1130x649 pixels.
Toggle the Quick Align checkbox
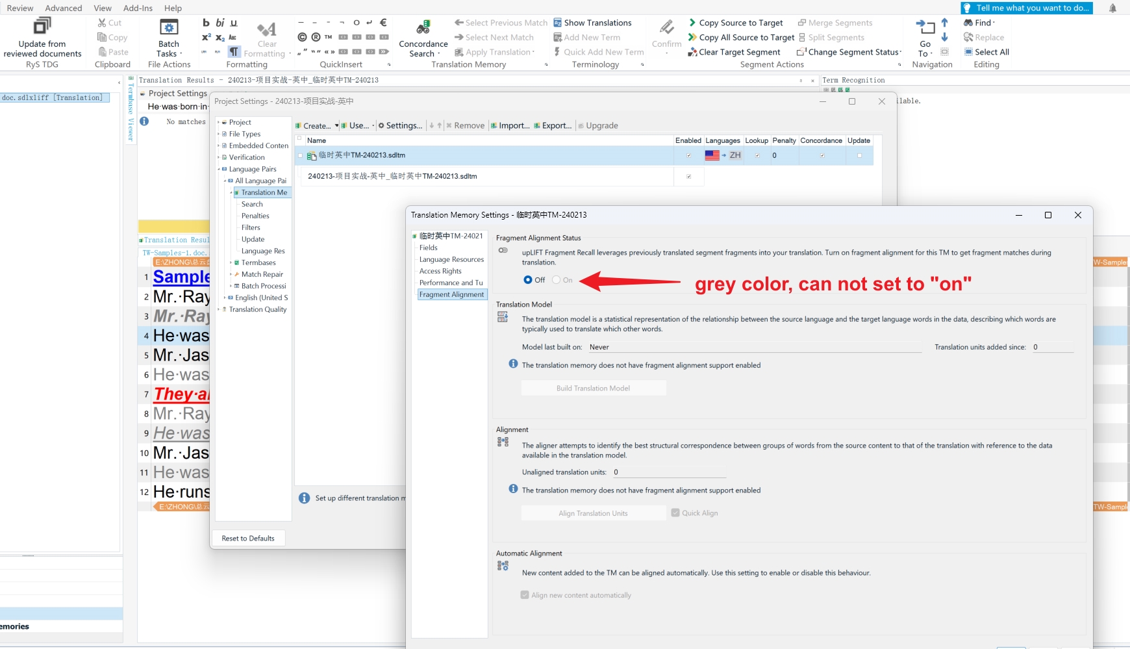click(675, 513)
